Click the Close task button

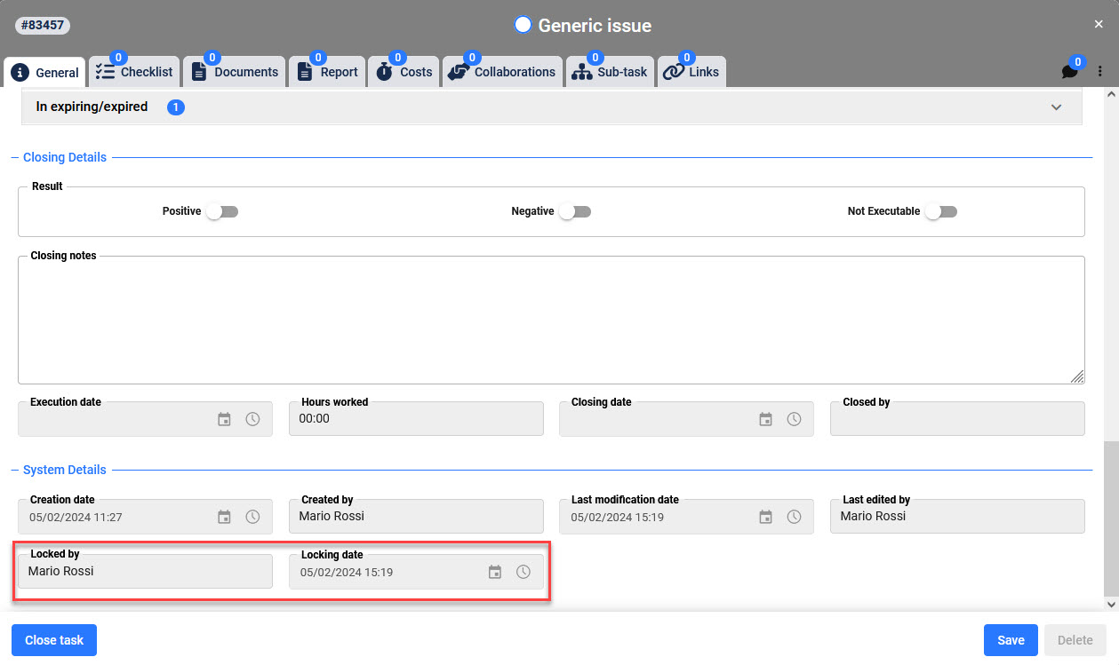point(54,640)
